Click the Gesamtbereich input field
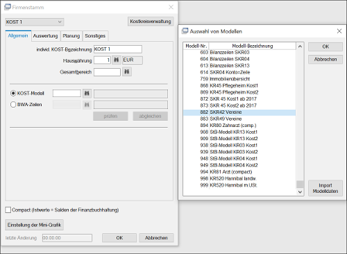 click(107, 72)
